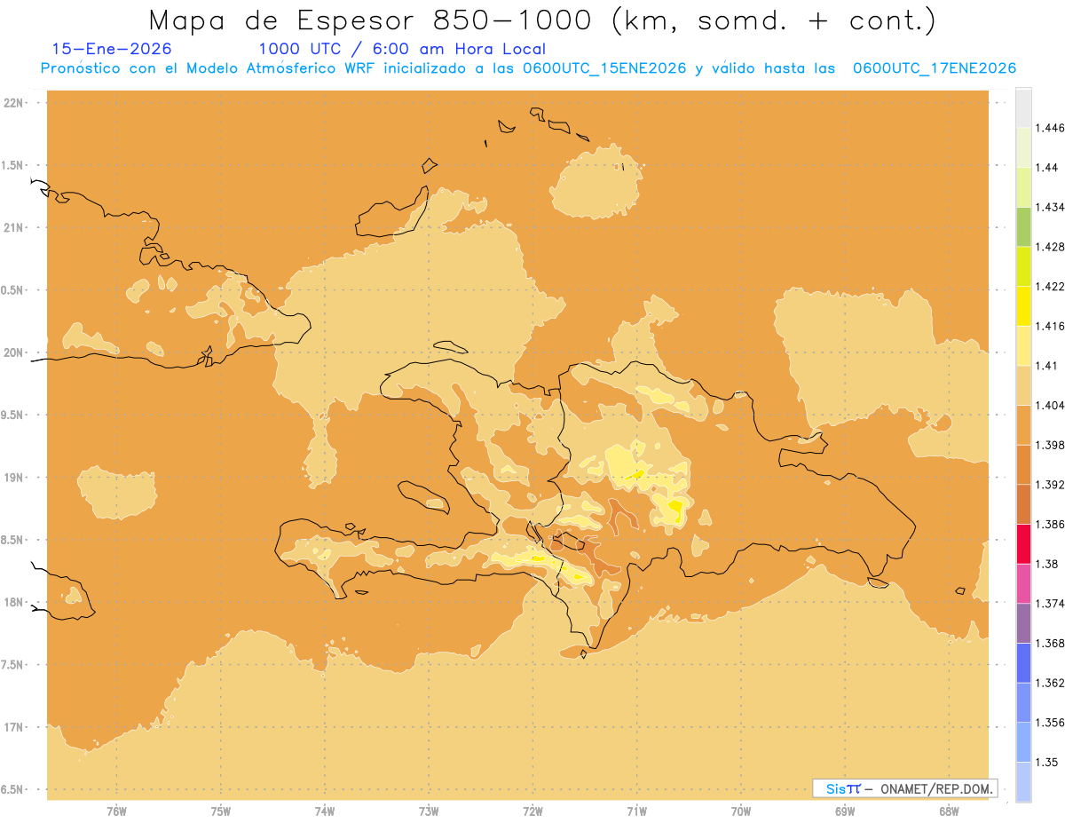Select the '69W' longitude label
This screenshot has height=823, width=1065.
(x=845, y=811)
